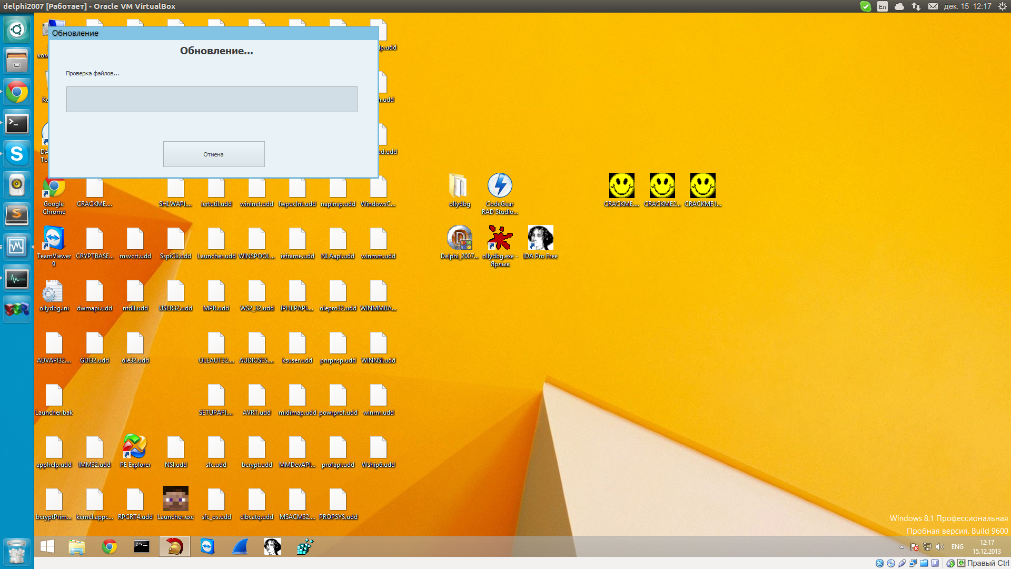The height and width of the screenshot is (569, 1011).
Task: Open File Explorer from Windows taskbar
Action: pos(77,546)
